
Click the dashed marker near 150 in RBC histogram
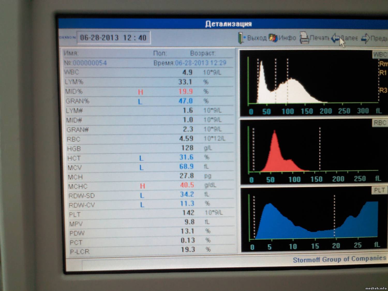[x=320, y=149]
